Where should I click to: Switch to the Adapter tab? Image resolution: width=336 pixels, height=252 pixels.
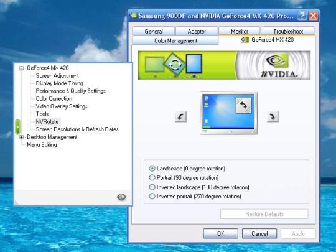coord(197,32)
